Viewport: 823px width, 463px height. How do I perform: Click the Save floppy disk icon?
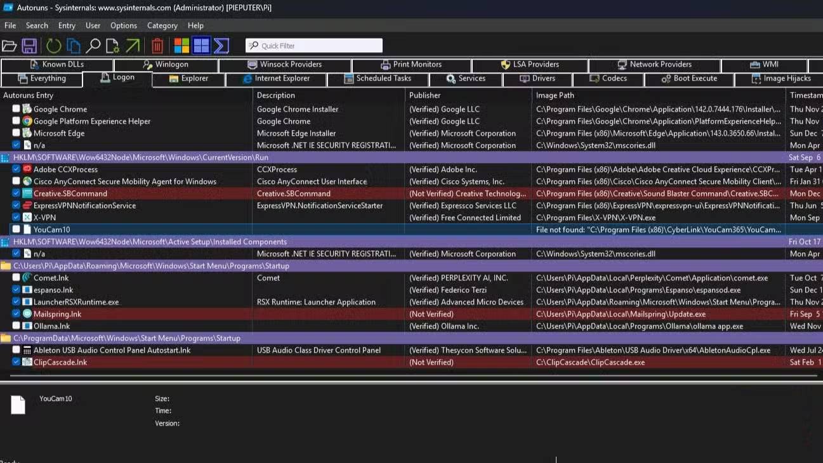click(29, 46)
